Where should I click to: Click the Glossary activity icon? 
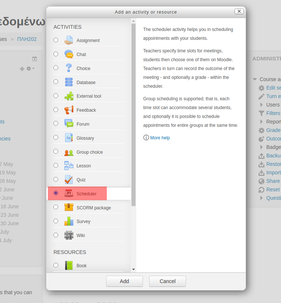pyautogui.click(x=69, y=138)
